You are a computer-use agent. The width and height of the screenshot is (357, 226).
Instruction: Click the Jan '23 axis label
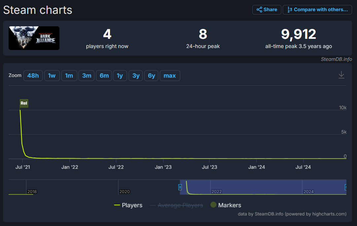(x=163, y=167)
